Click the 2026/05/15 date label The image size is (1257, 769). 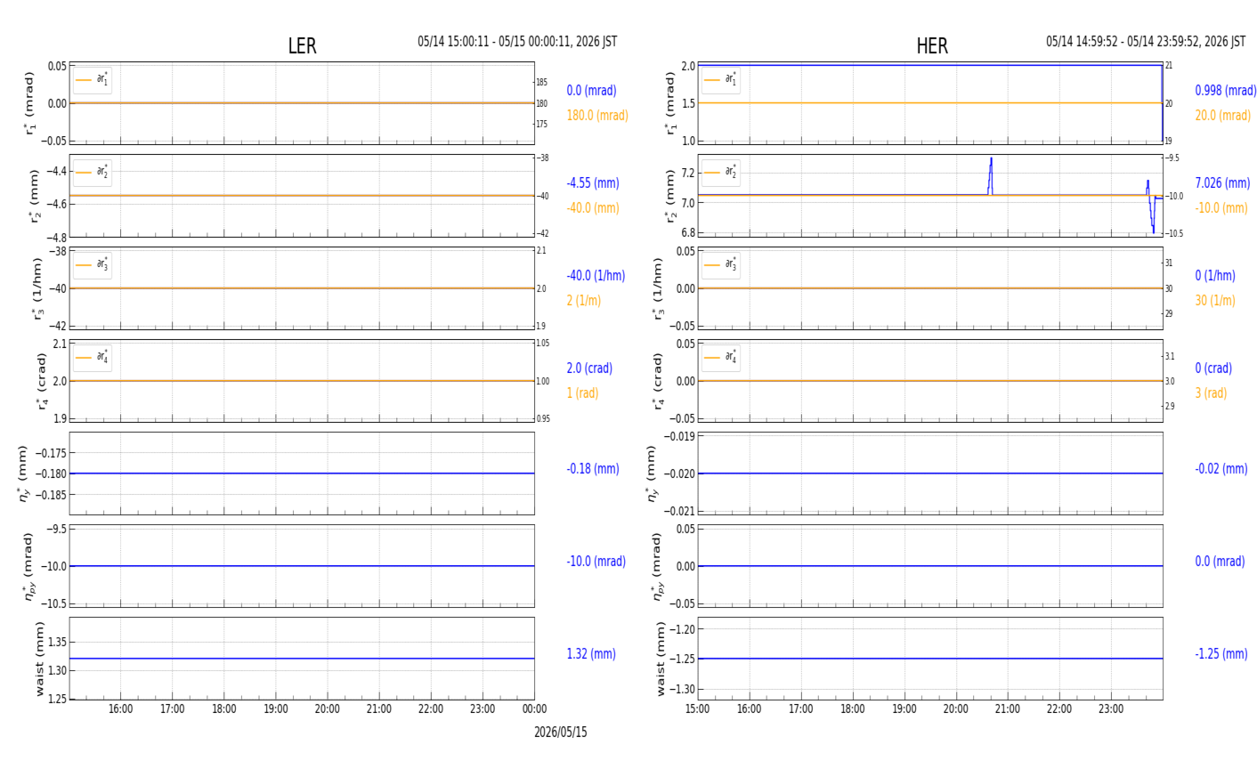tap(561, 733)
